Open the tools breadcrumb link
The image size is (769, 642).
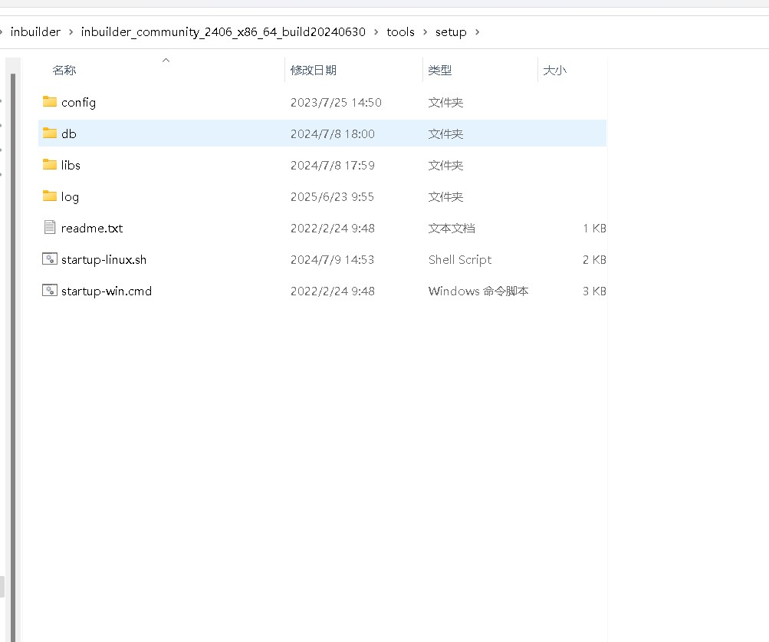click(x=401, y=32)
